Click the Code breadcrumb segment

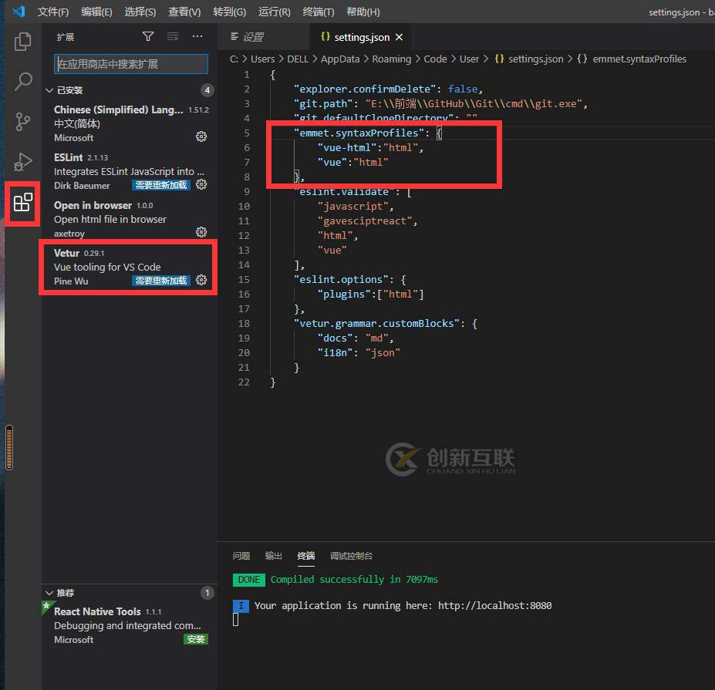click(435, 59)
